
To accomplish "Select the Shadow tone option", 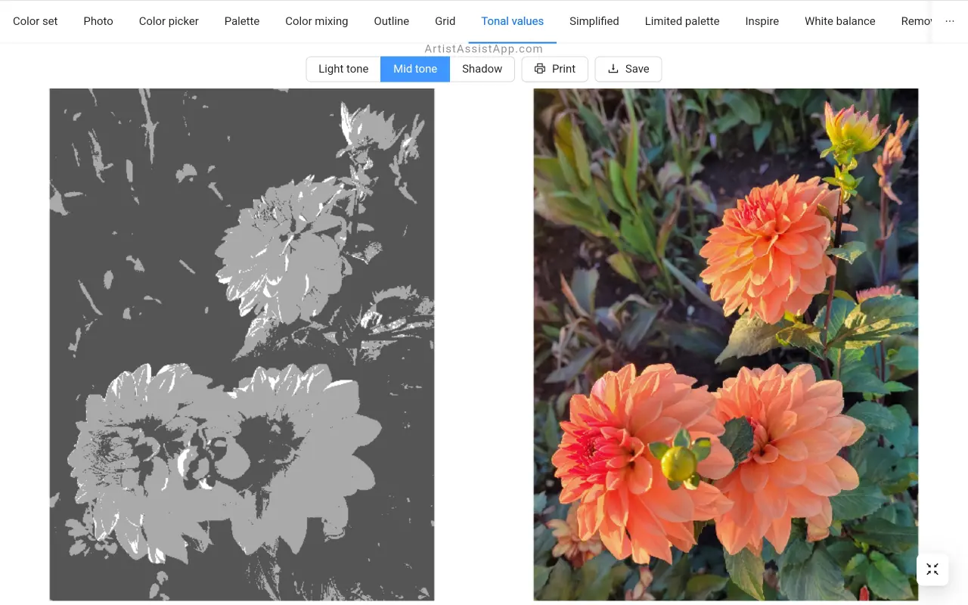I will tap(482, 69).
